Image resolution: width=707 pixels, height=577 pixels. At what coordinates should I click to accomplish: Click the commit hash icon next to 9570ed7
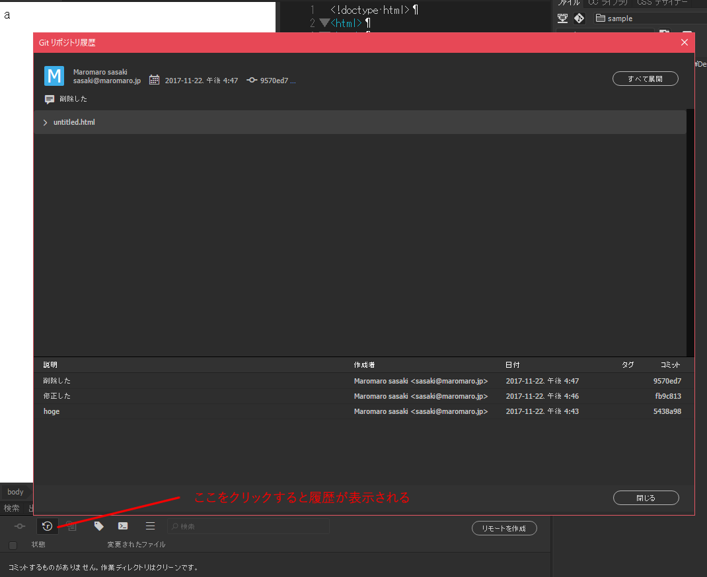(252, 80)
